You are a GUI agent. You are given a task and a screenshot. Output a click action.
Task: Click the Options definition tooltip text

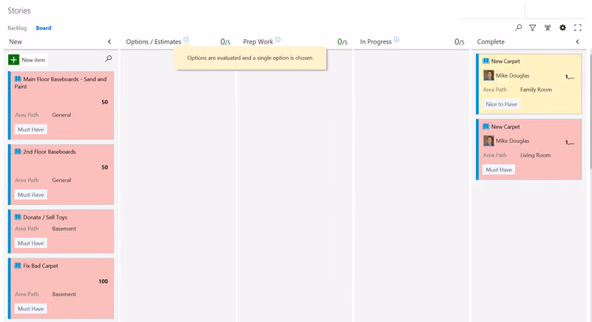tap(250, 58)
